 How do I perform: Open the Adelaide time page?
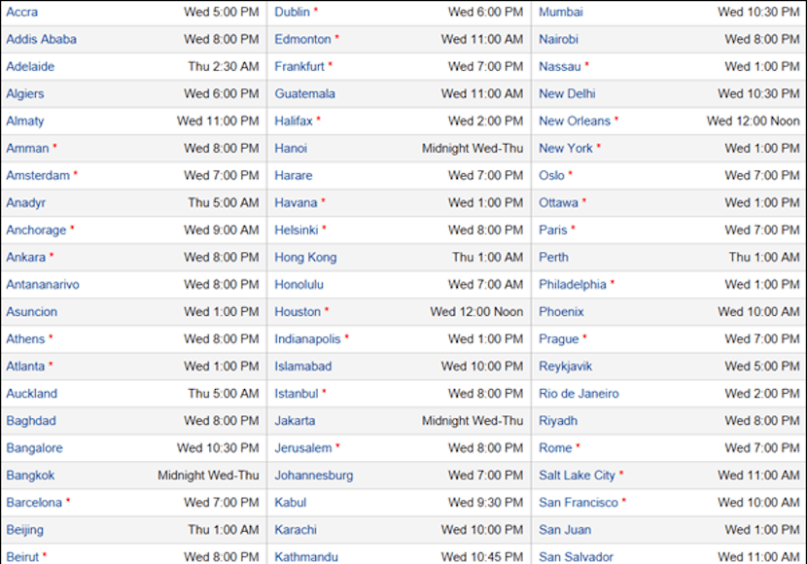coord(30,66)
